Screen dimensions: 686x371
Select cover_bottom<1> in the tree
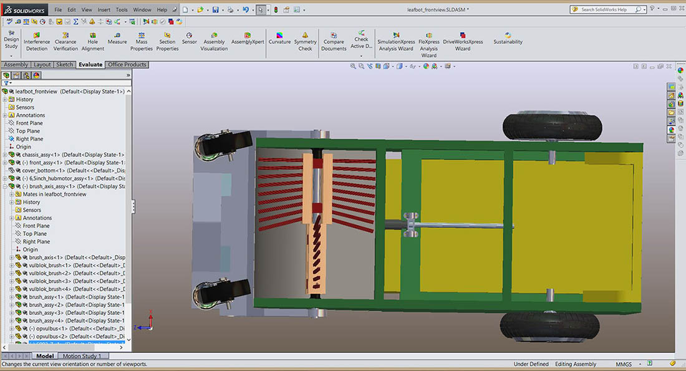click(67, 171)
